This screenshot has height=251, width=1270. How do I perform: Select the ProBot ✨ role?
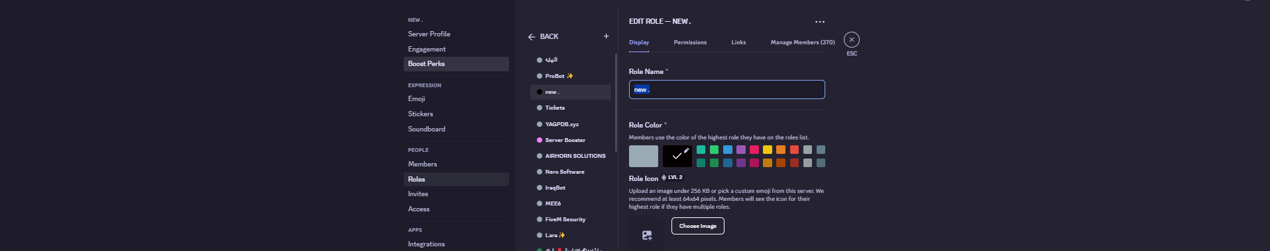(x=571, y=76)
